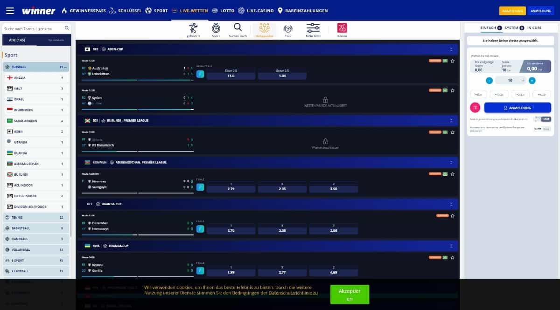Viewport: 560px width, 310px height.
Task: Click the pink trash icon in bet slip
Action: click(x=475, y=108)
